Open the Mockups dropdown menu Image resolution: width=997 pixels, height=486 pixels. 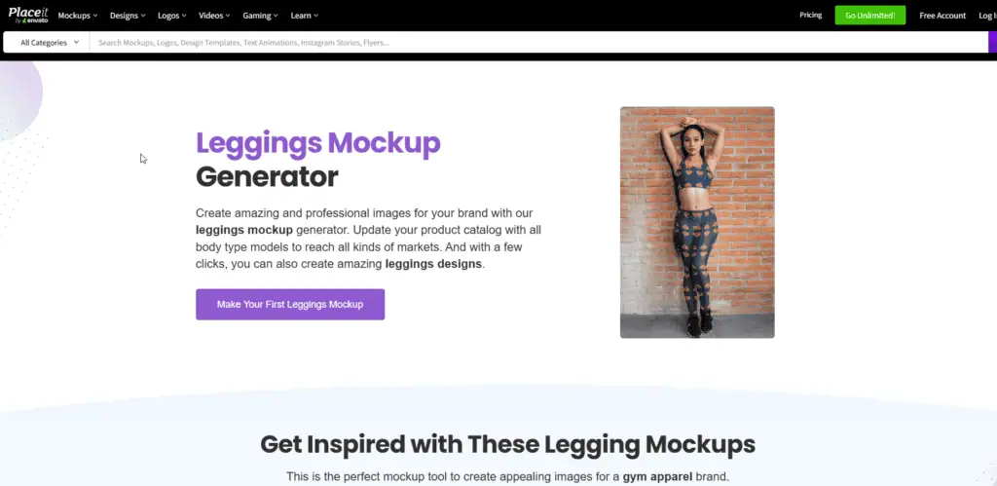pyautogui.click(x=78, y=16)
